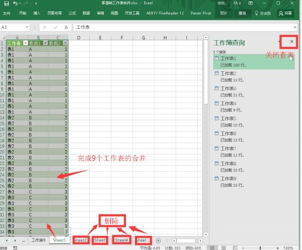
Task: Open the 设计 table tools tab
Action: (x=223, y=13)
